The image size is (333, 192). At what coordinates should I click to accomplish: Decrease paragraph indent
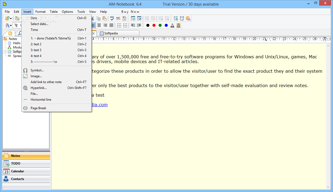click(133, 25)
